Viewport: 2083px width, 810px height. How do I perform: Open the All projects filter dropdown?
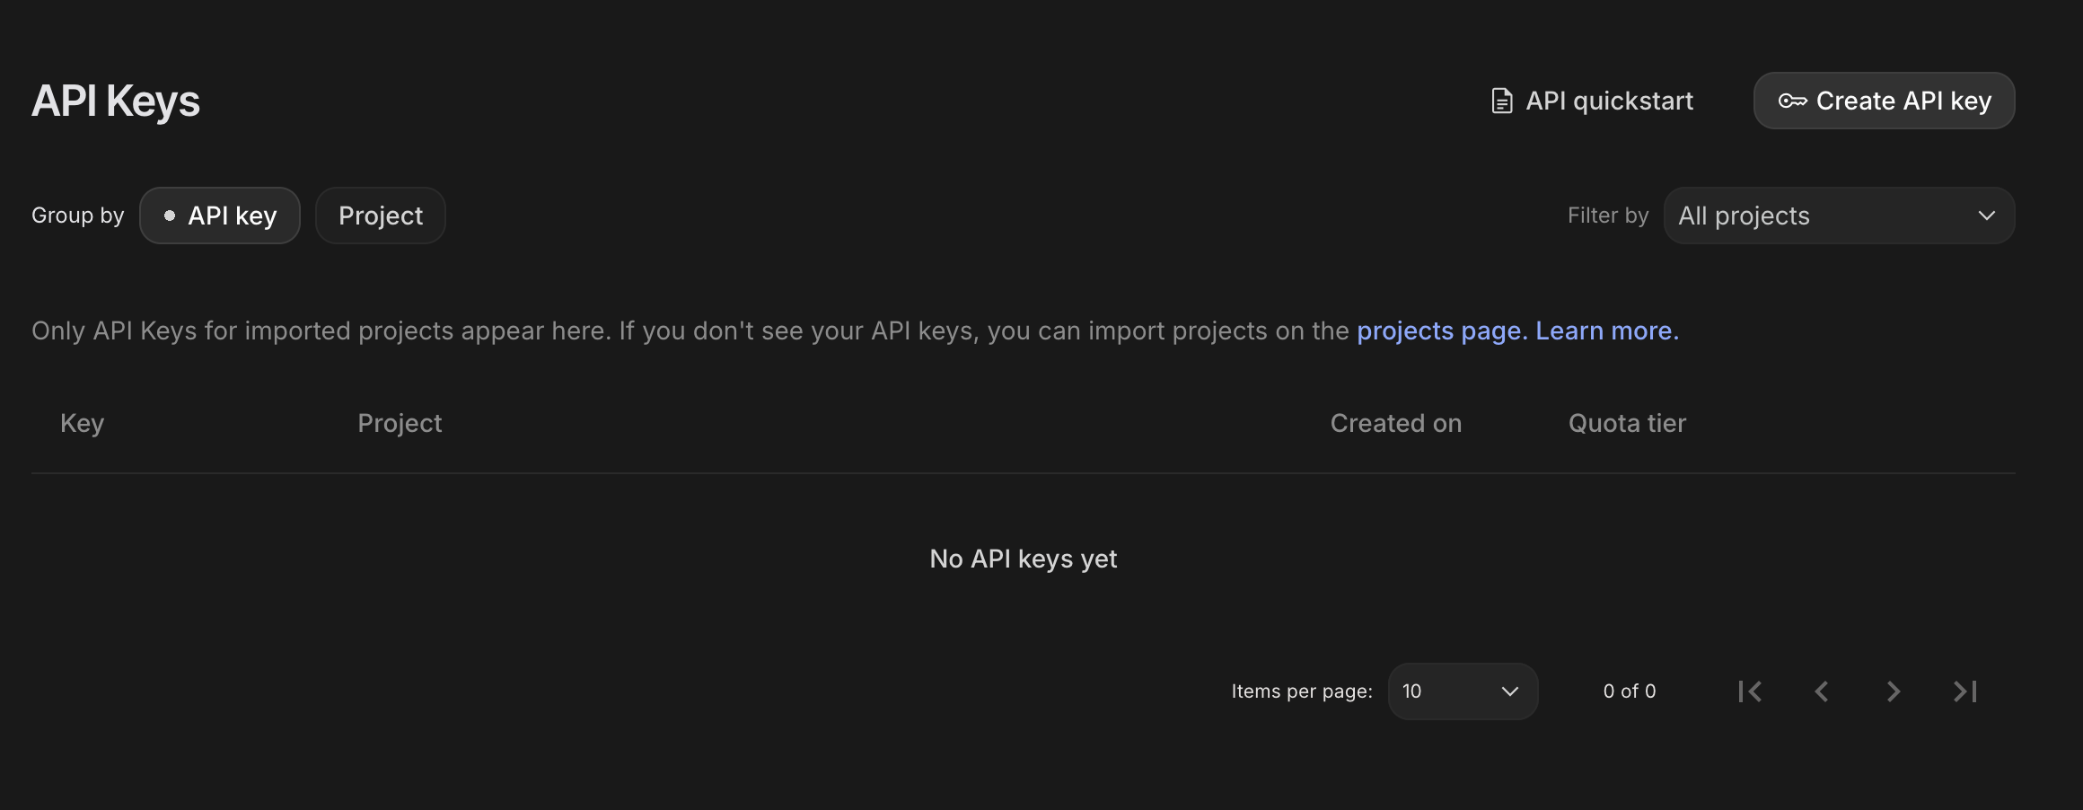tap(1839, 216)
